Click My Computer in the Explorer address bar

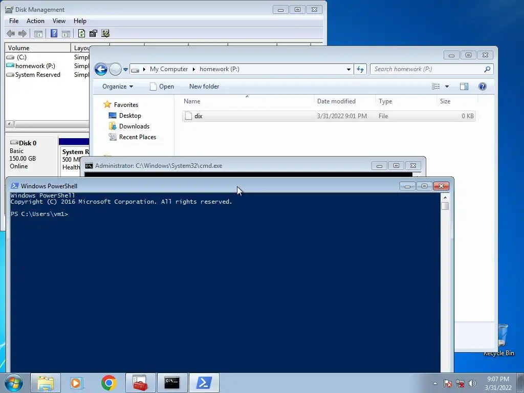pyautogui.click(x=169, y=69)
